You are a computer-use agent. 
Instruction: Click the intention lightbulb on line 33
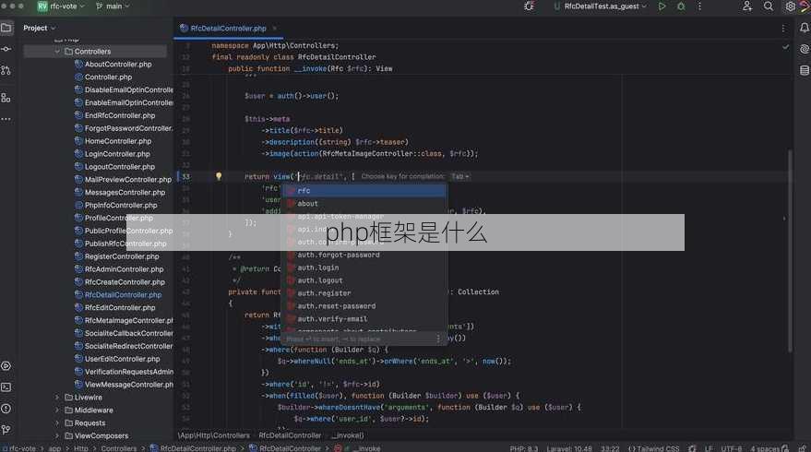(x=219, y=176)
